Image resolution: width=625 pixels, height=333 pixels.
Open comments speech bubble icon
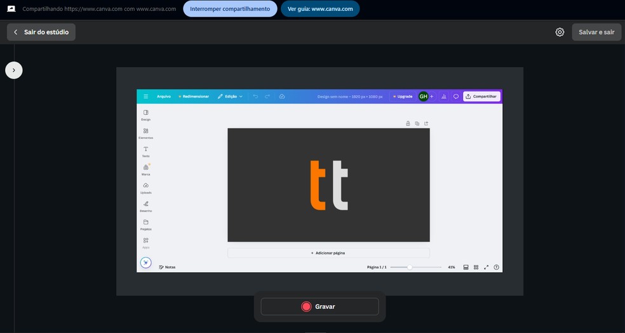(456, 96)
